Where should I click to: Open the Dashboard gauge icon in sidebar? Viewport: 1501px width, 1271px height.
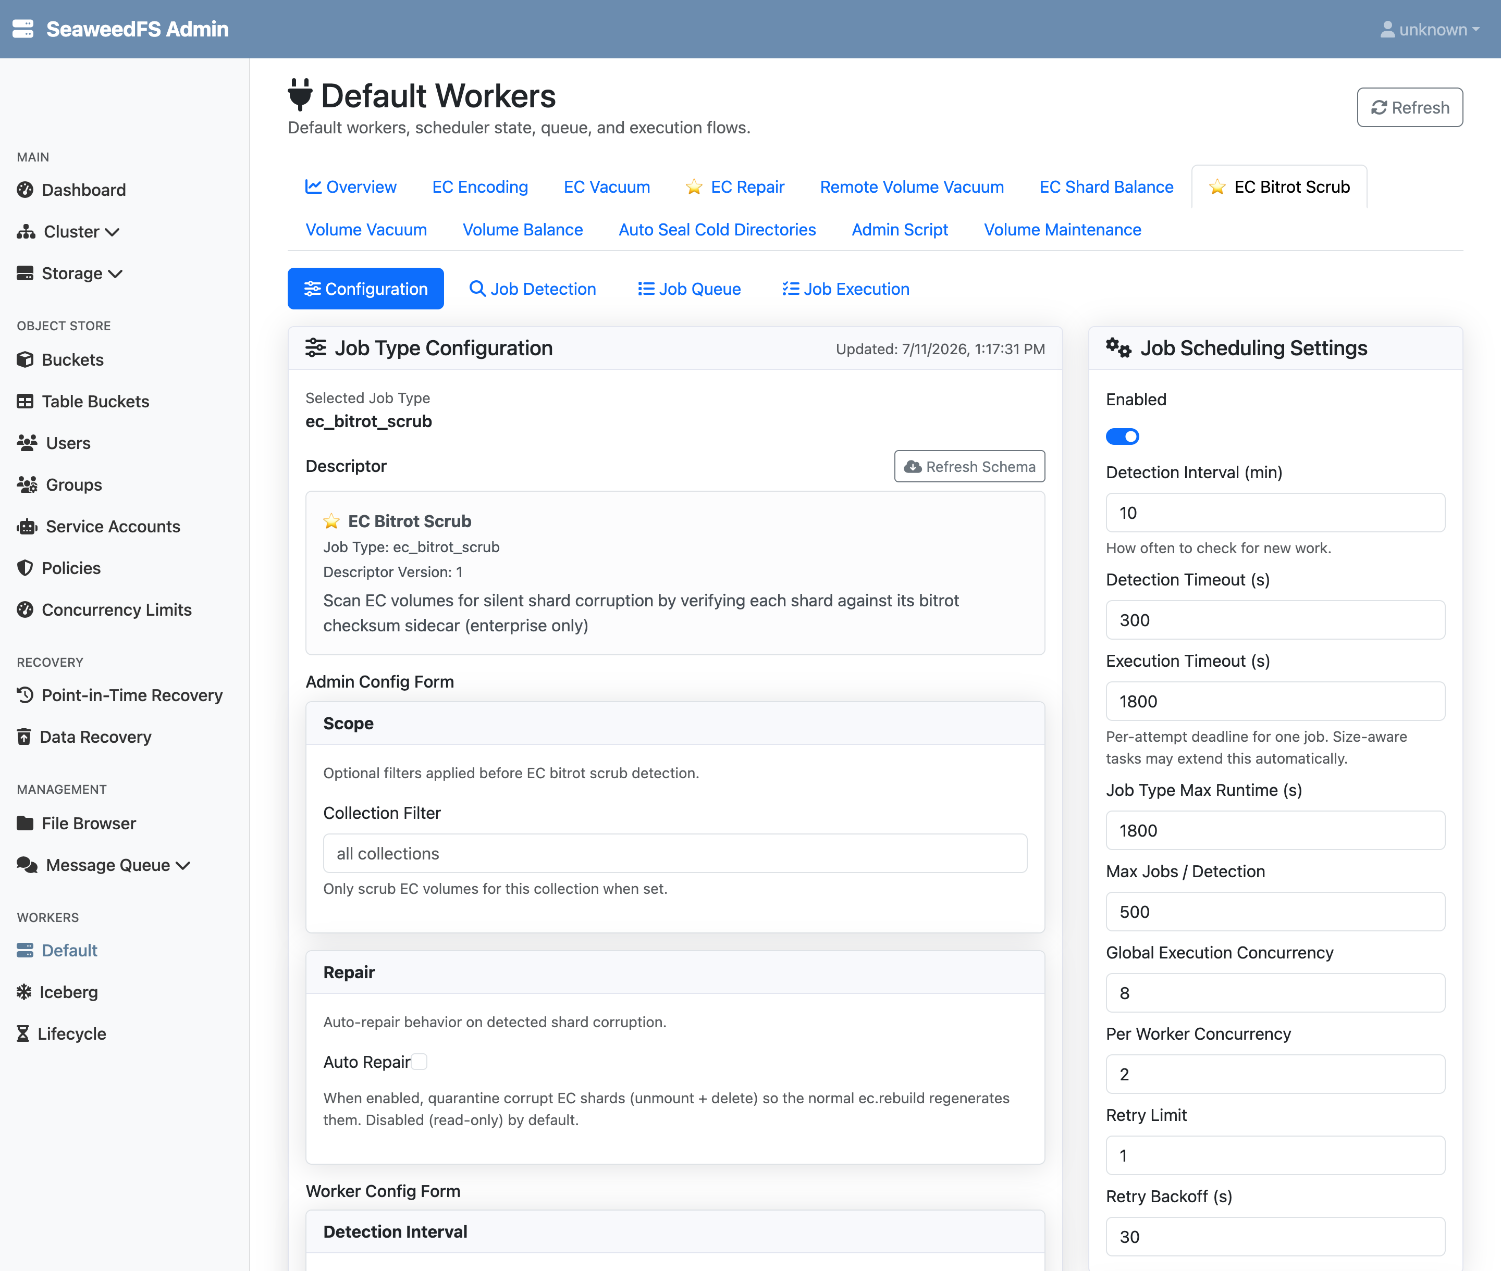coord(25,190)
